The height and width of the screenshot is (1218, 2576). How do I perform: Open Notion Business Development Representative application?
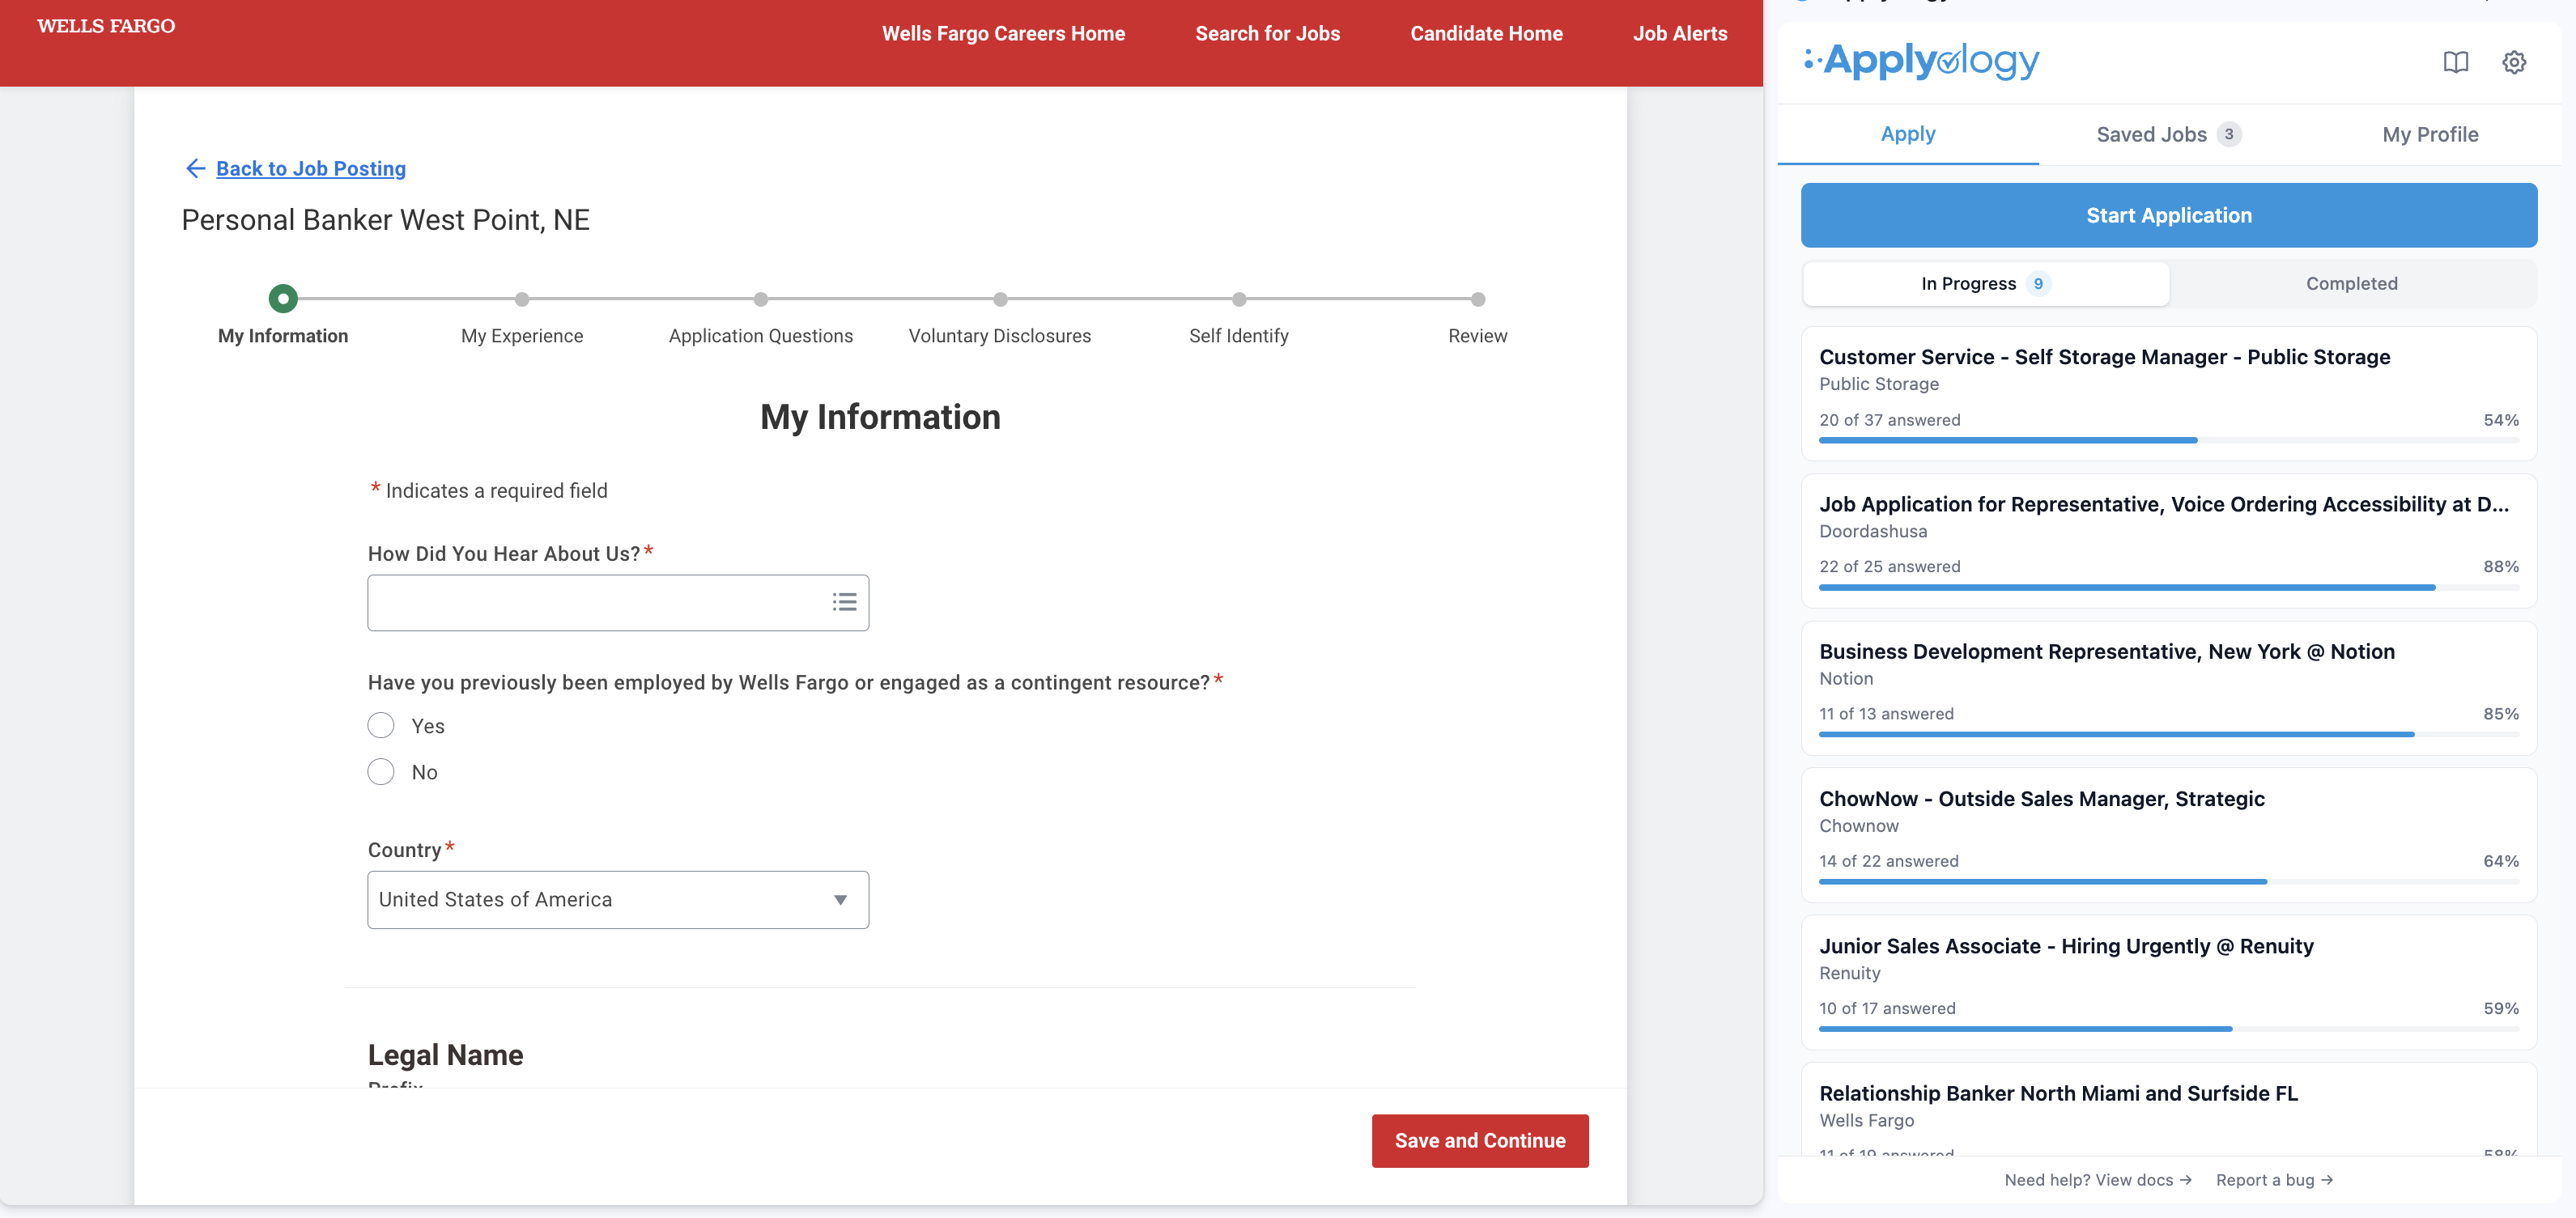[2168, 688]
